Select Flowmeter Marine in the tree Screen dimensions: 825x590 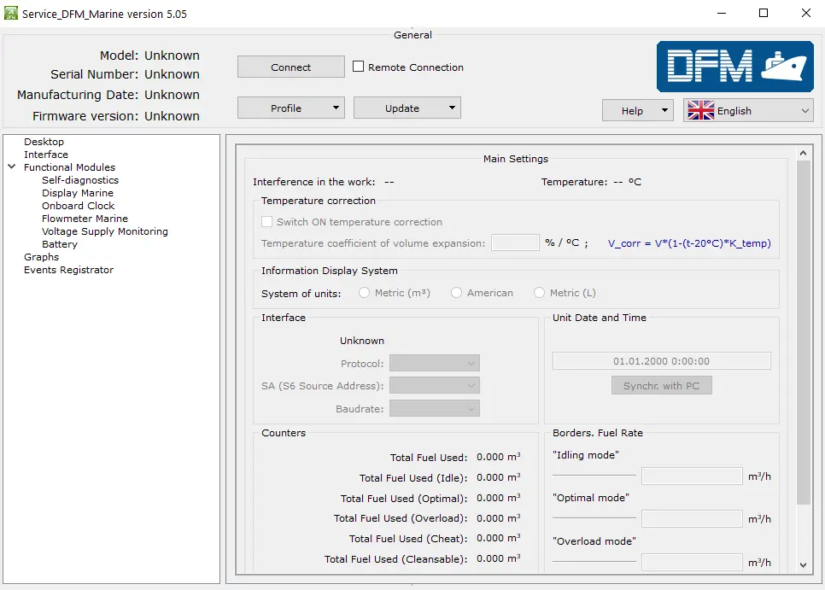tap(85, 219)
